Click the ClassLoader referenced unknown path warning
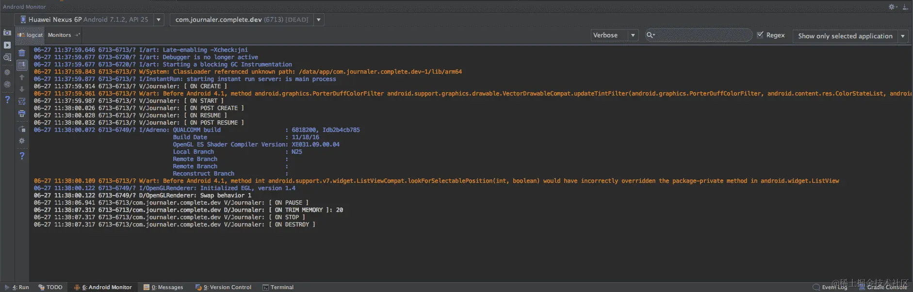 coord(248,72)
